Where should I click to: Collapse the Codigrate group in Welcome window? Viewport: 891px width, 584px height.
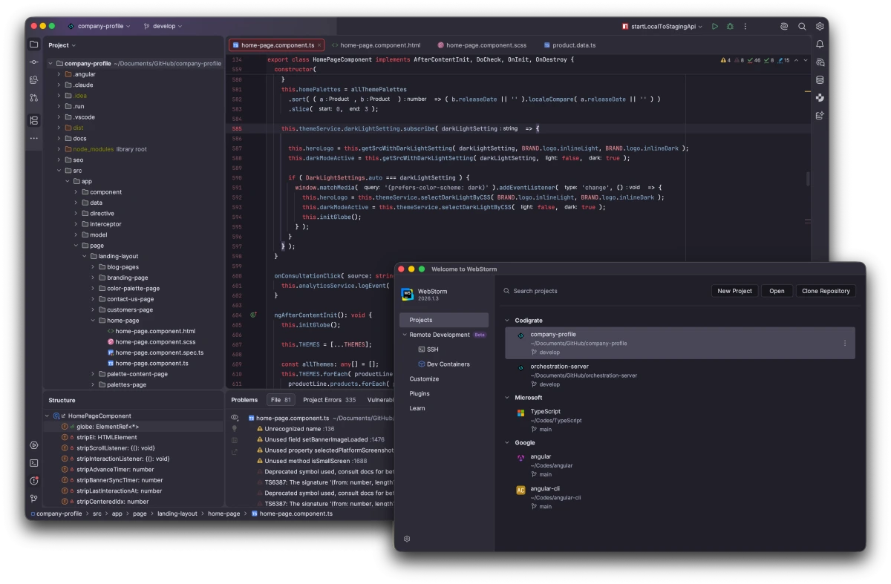pyautogui.click(x=507, y=321)
